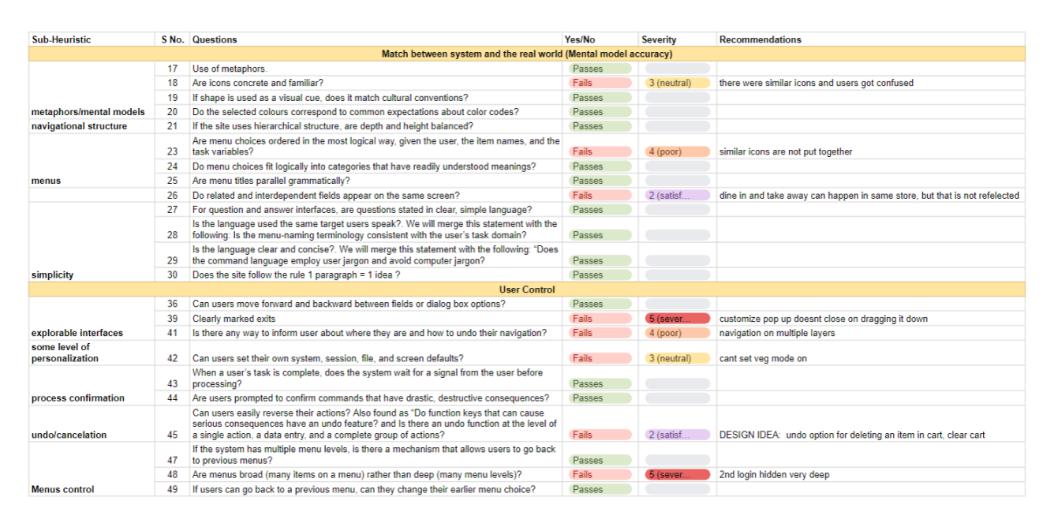Select the S No. cell containing 30
The height and width of the screenshot is (523, 1054).
point(172,275)
